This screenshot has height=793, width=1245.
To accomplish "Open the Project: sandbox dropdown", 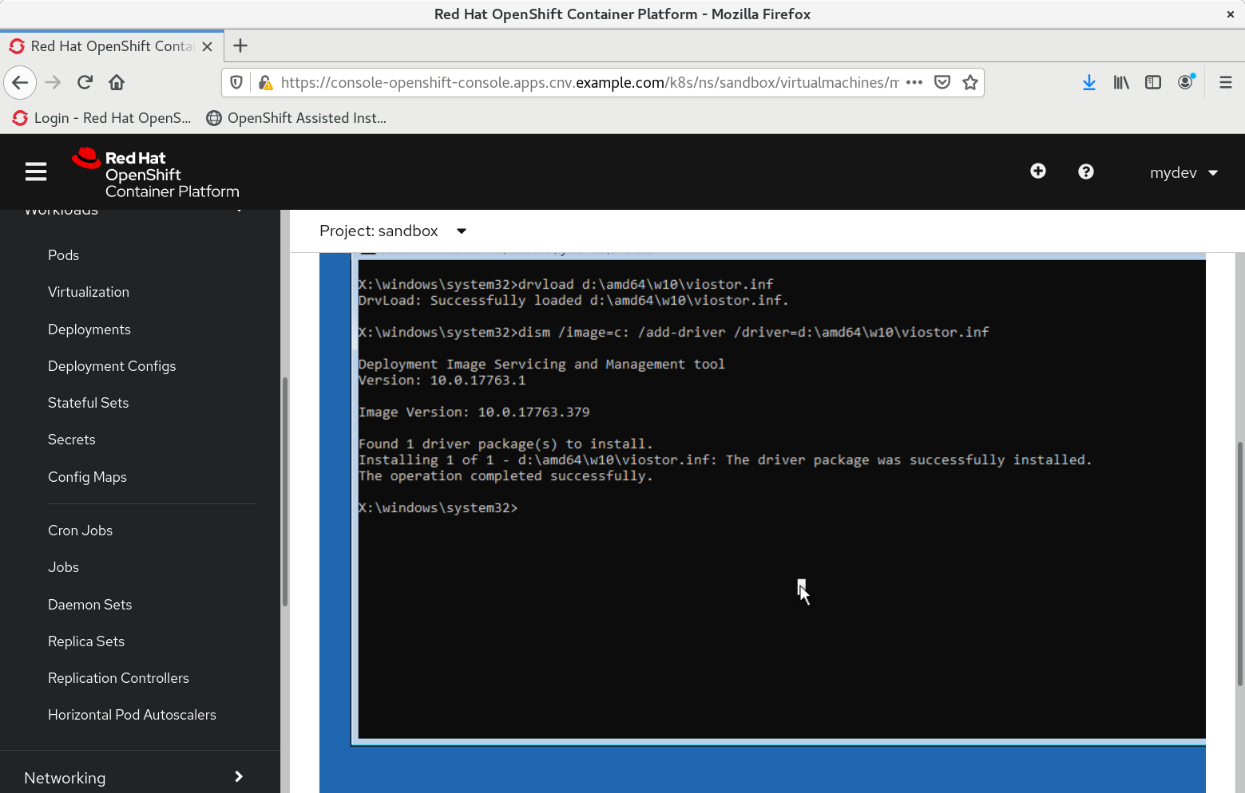I will click(x=392, y=231).
